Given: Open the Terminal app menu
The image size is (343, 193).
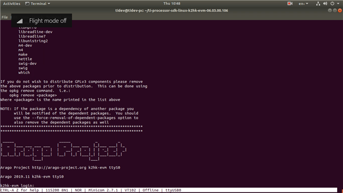Looking at the screenshot, I should [x=38, y=4].
